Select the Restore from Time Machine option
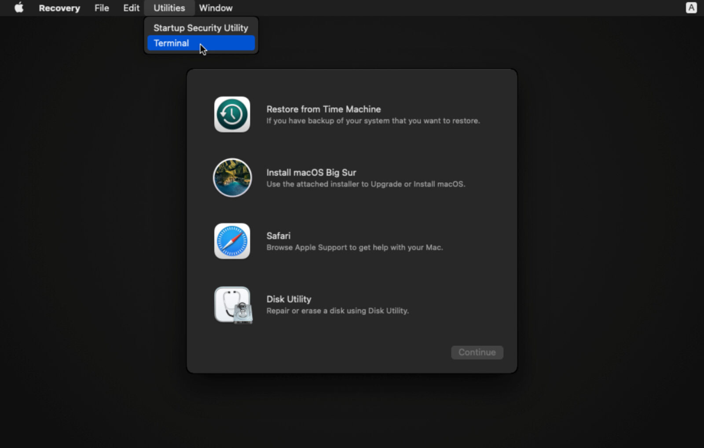 (323, 109)
